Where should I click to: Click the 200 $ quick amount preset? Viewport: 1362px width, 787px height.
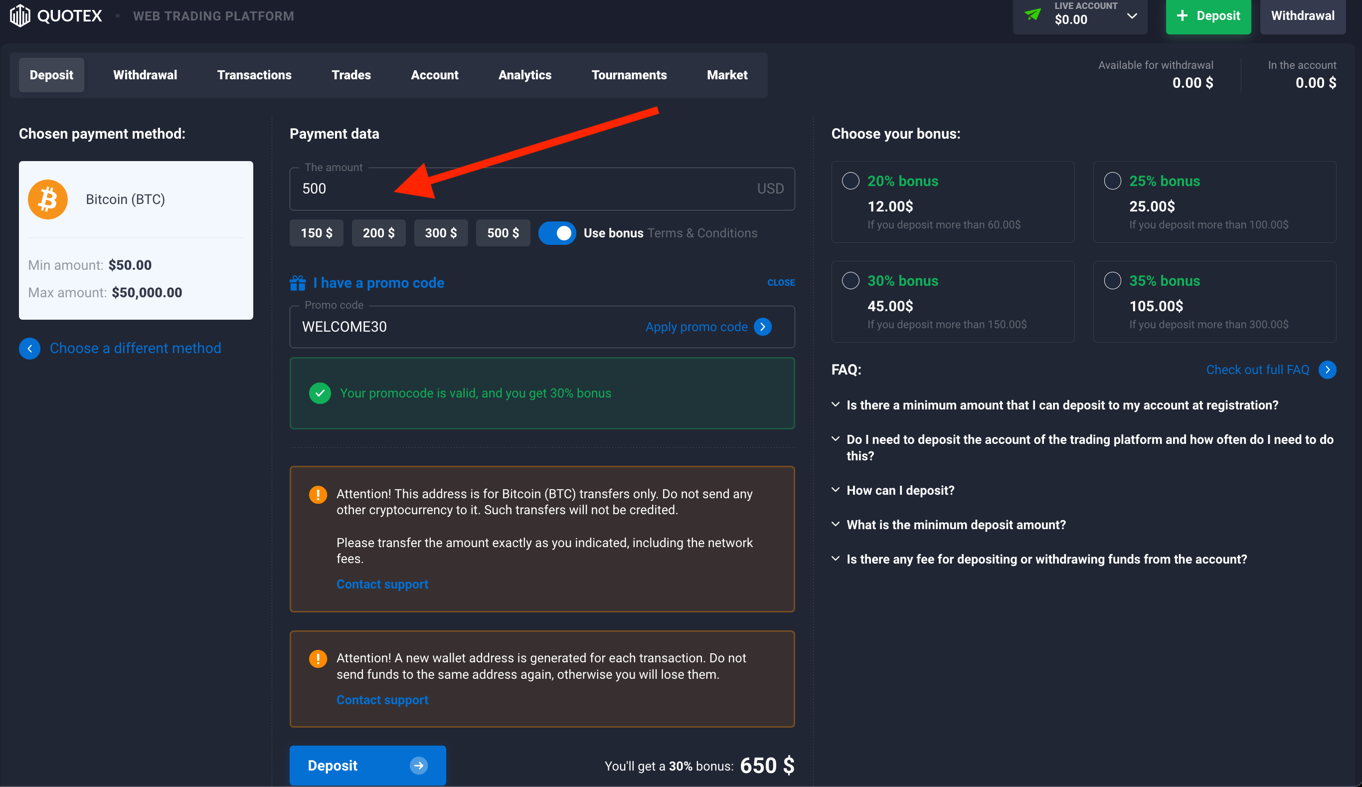point(378,233)
